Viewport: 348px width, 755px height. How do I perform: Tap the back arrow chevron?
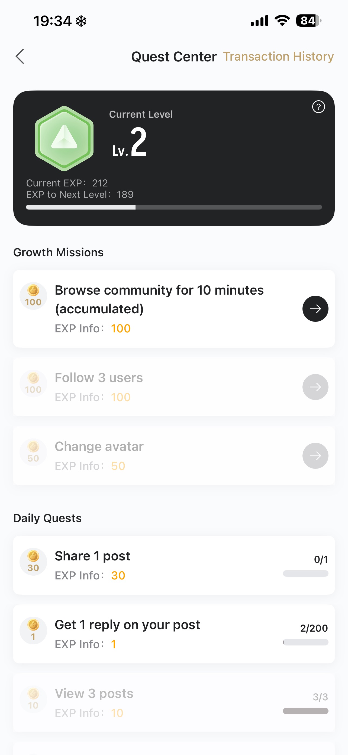pos(20,56)
